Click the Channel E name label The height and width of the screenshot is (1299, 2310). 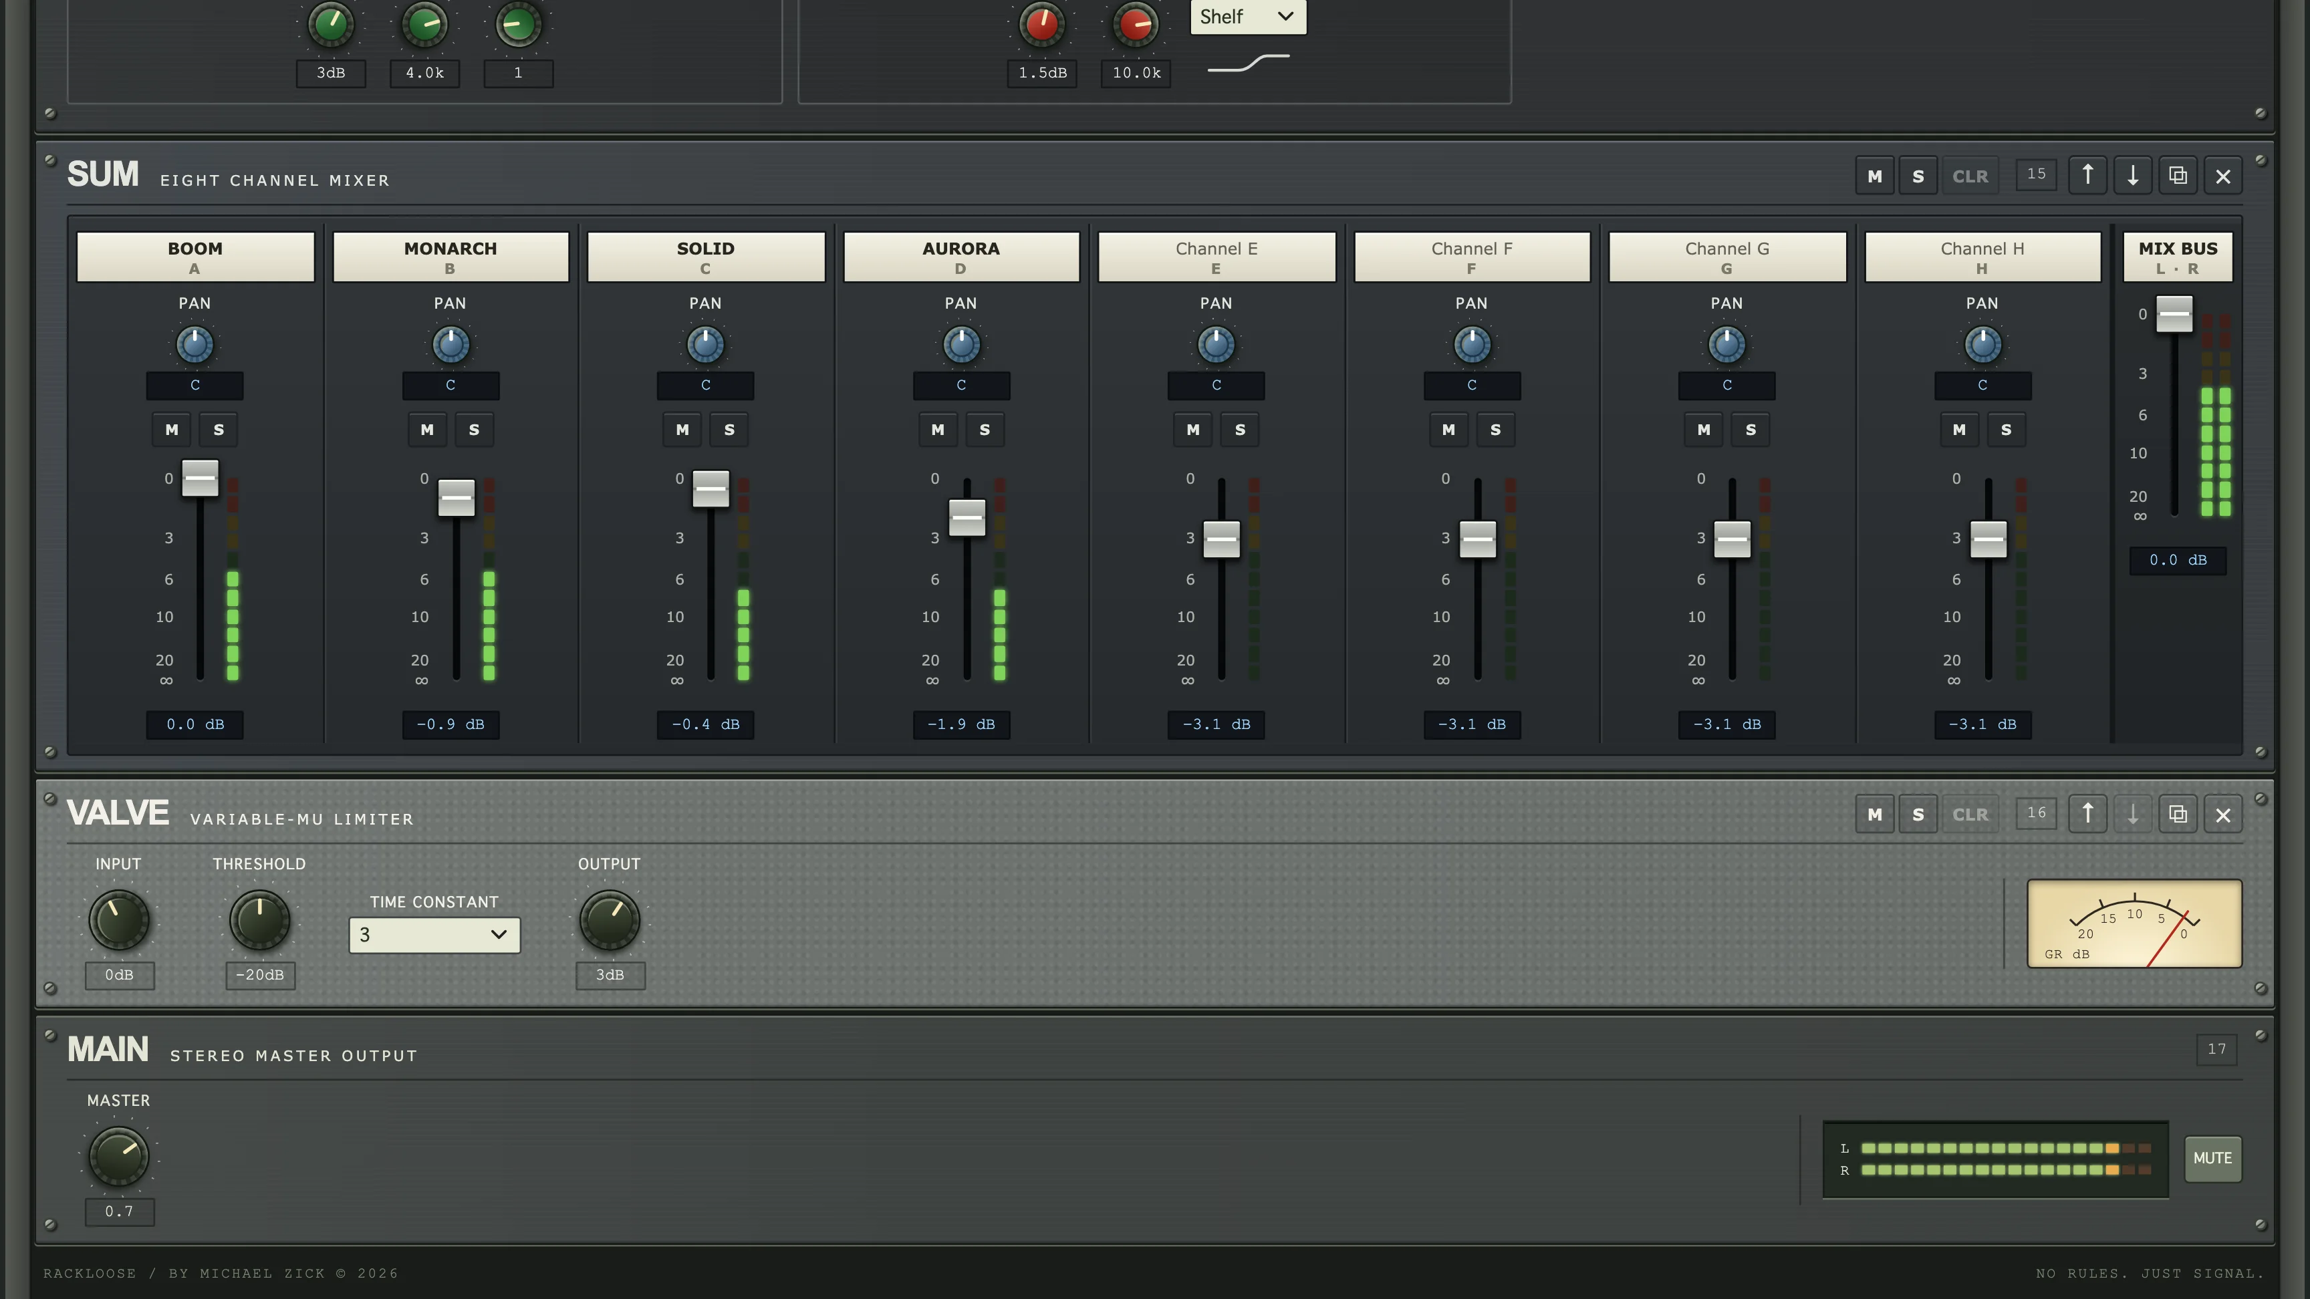point(1216,257)
